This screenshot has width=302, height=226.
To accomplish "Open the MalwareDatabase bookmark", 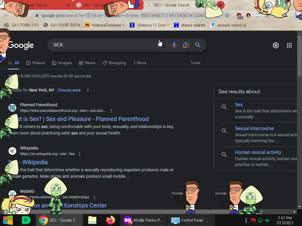I will pyautogui.click(x=105, y=25).
